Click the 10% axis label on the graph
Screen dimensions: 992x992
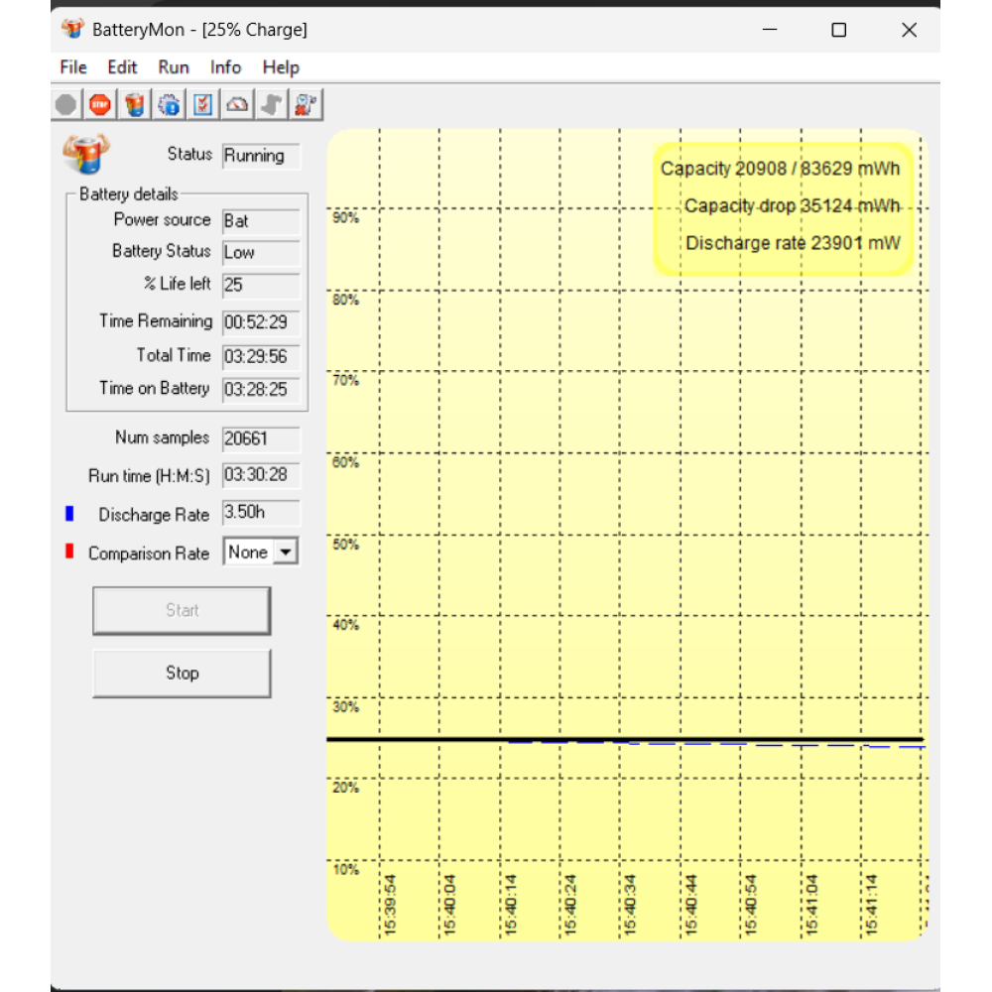[x=345, y=870]
